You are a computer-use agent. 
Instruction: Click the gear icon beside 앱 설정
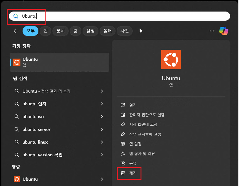[x=123, y=144]
